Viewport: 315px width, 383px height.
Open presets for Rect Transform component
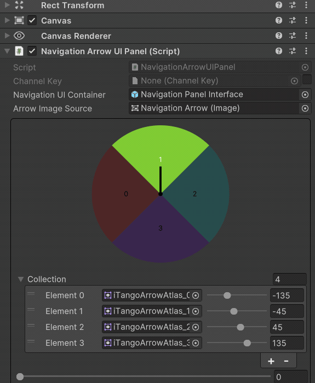point(293,5)
